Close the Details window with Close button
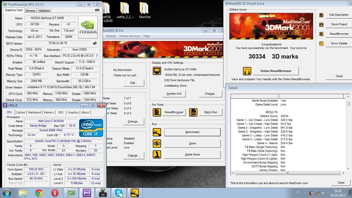This screenshot has height=198, width=352. point(341,183)
